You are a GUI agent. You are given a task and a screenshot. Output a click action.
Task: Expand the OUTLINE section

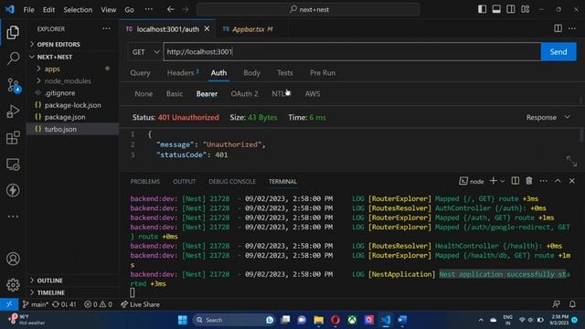73,281
